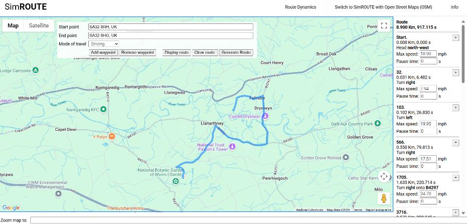Click the Add waypoint button

[103, 52]
